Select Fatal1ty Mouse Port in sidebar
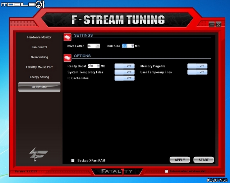The width and height of the screenshot is (230, 183). (x=39, y=67)
